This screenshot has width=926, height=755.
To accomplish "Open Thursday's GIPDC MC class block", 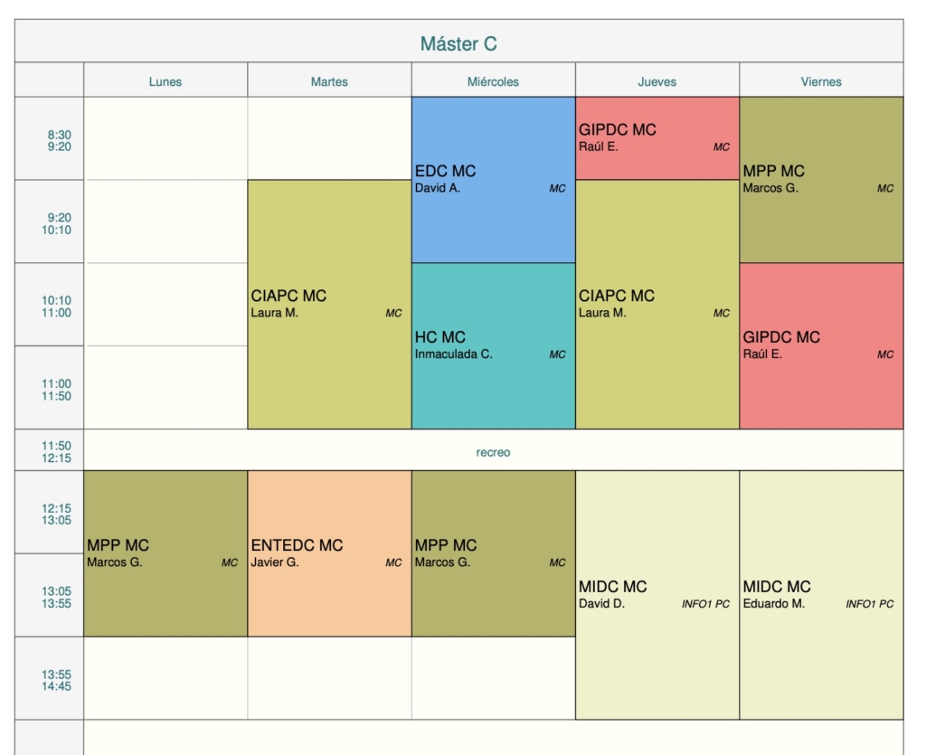I will (657, 138).
